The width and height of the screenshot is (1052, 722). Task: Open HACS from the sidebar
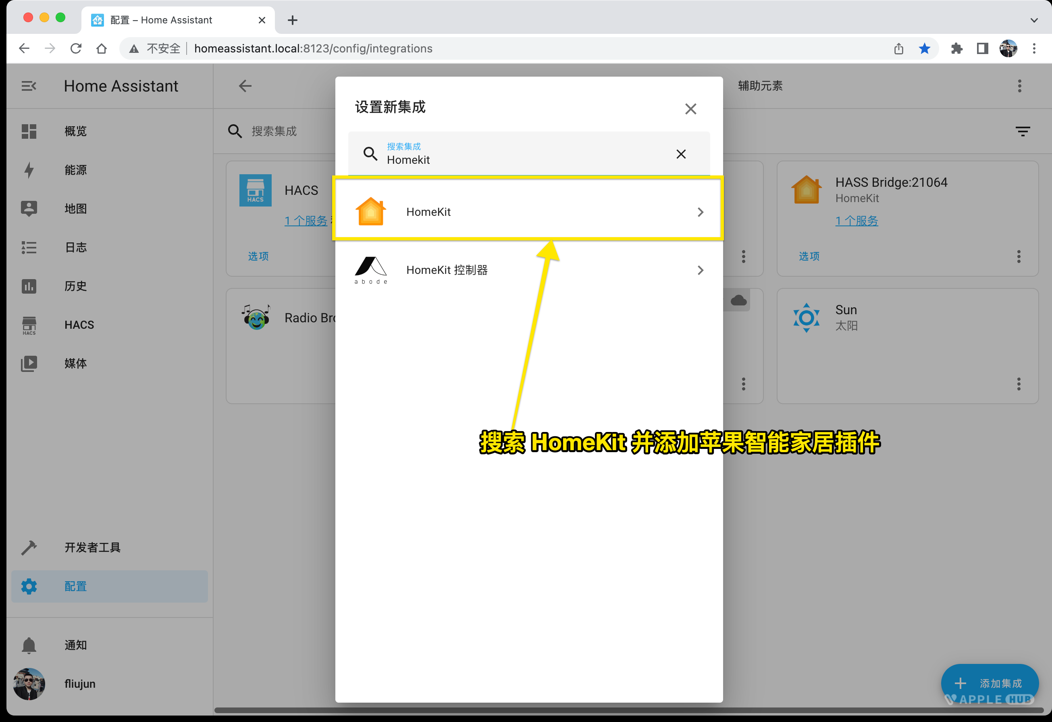point(79,325)
